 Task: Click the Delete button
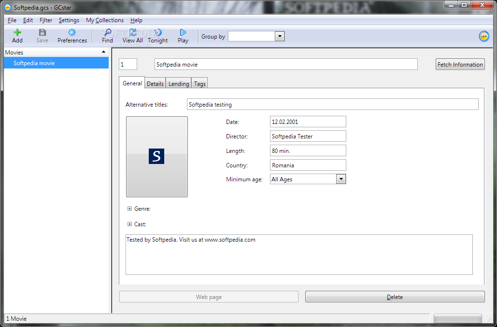tap(395, 297)
